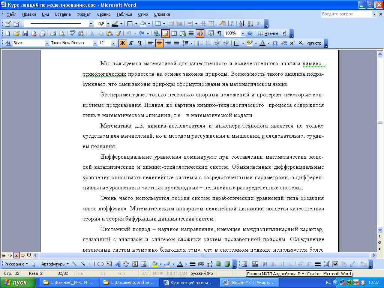Click the Регистр change case button
The height and width of the screenshot is (288, 384).
click(x=314, y=43)
